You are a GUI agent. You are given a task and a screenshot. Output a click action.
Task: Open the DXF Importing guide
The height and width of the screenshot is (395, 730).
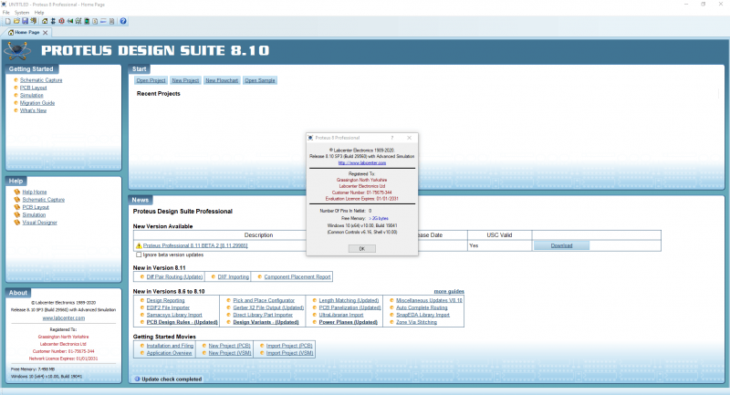(x=234, y=276)
